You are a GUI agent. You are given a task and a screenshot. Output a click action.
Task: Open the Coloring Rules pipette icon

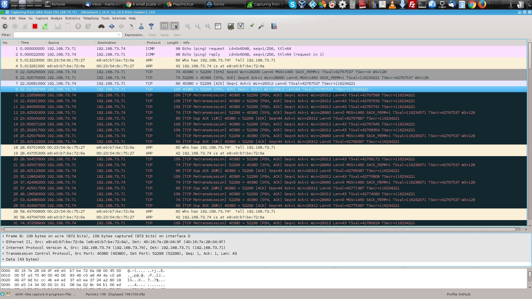[x=251, y=26]
